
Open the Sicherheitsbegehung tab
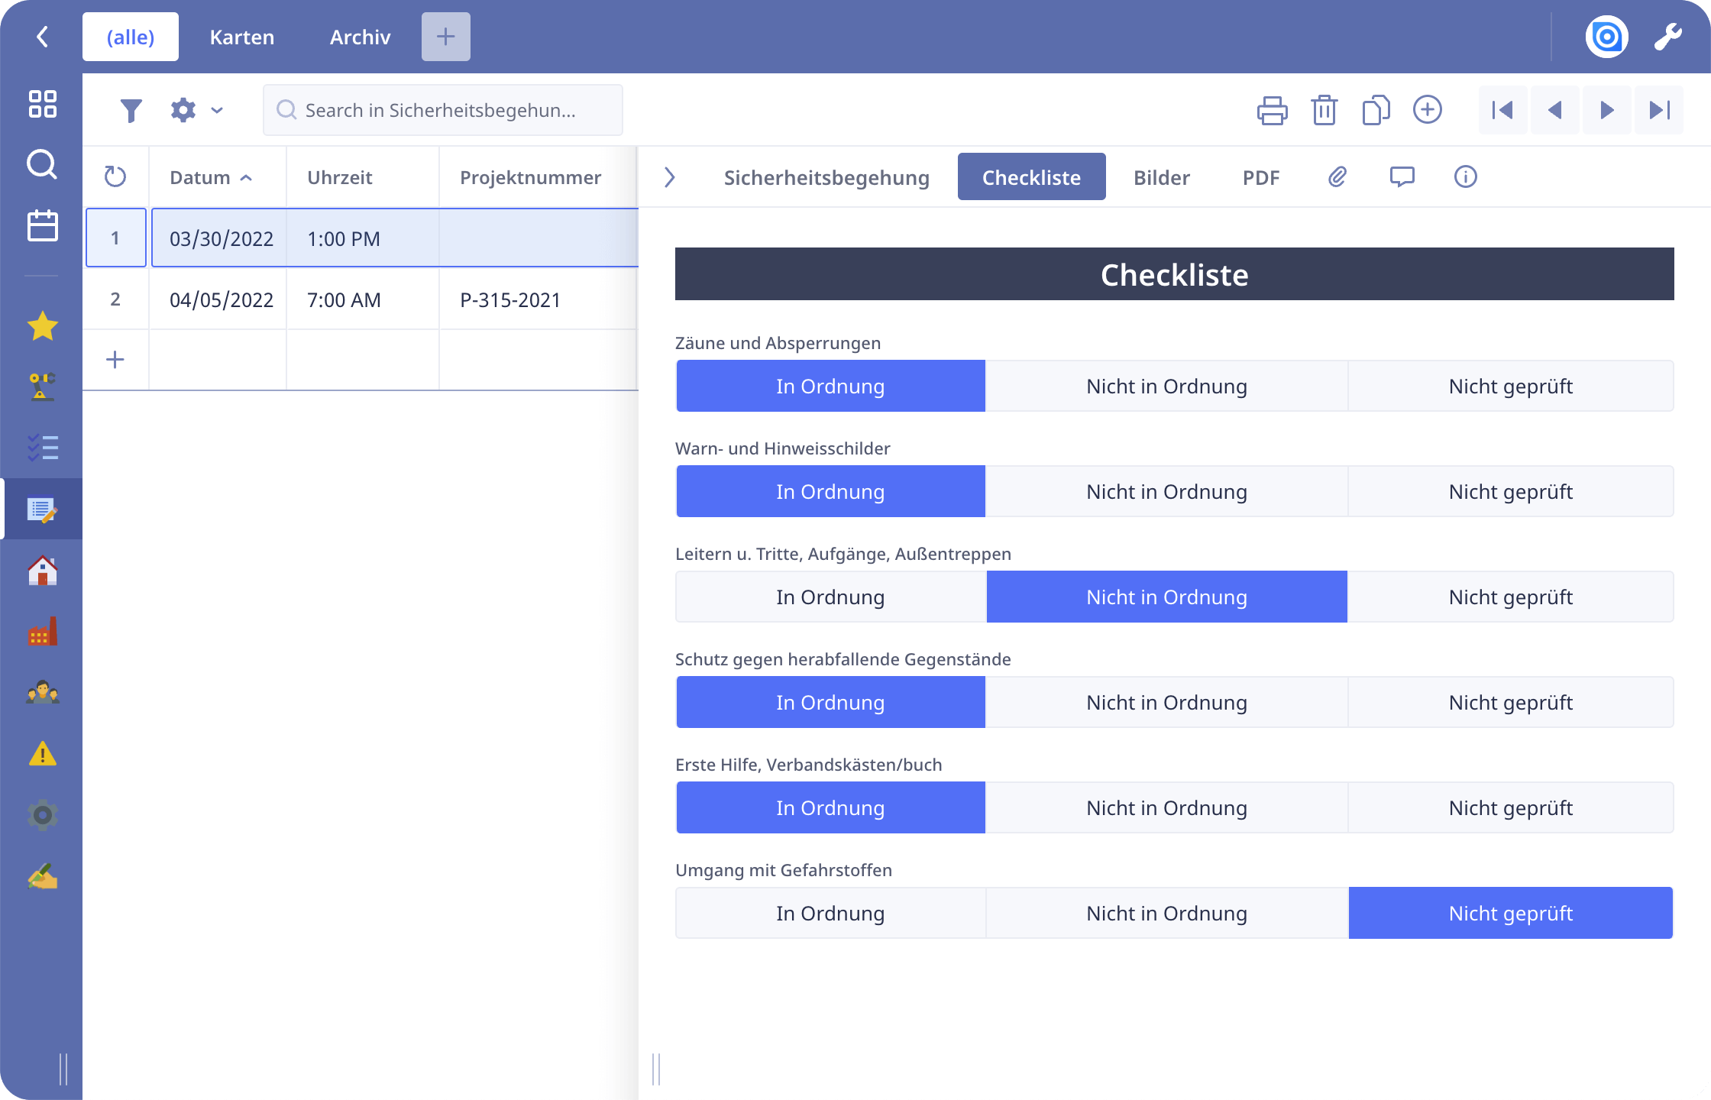tap(826, 177)
